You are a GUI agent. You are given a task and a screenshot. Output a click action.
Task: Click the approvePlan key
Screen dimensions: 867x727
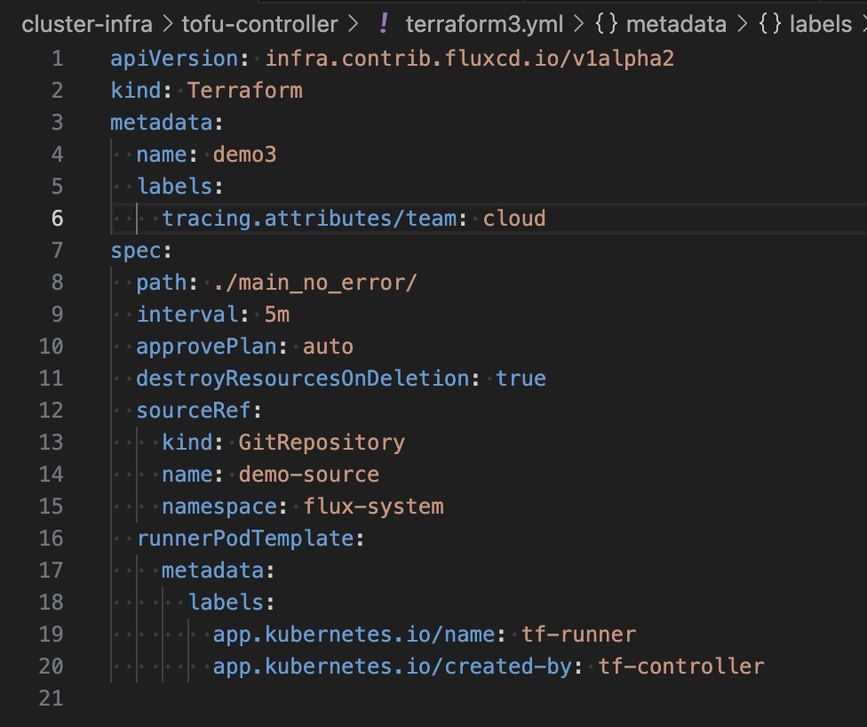(207, 347)
